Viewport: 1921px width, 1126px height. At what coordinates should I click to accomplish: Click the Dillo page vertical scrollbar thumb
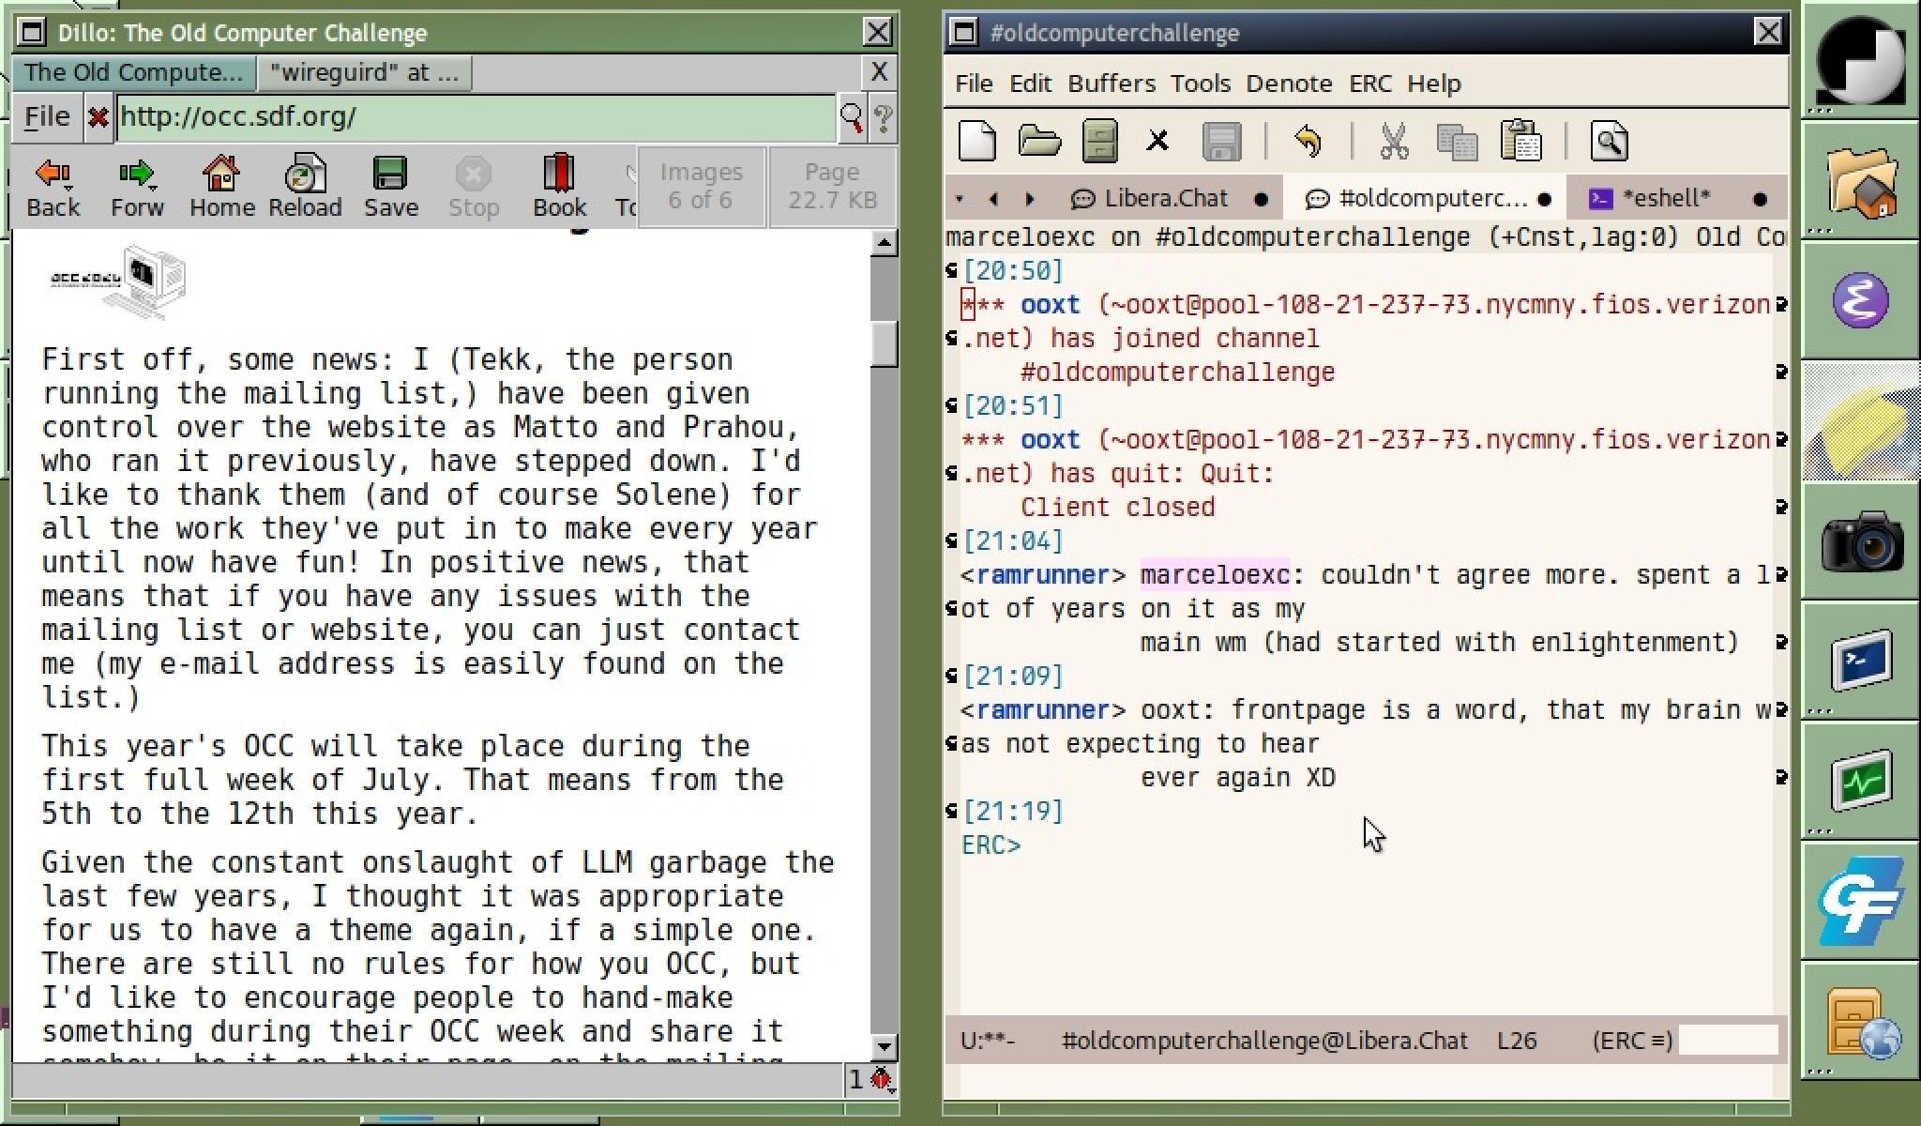(x=884, y=343)
